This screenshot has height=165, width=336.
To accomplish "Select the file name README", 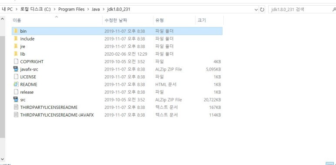I will [29, 84].
